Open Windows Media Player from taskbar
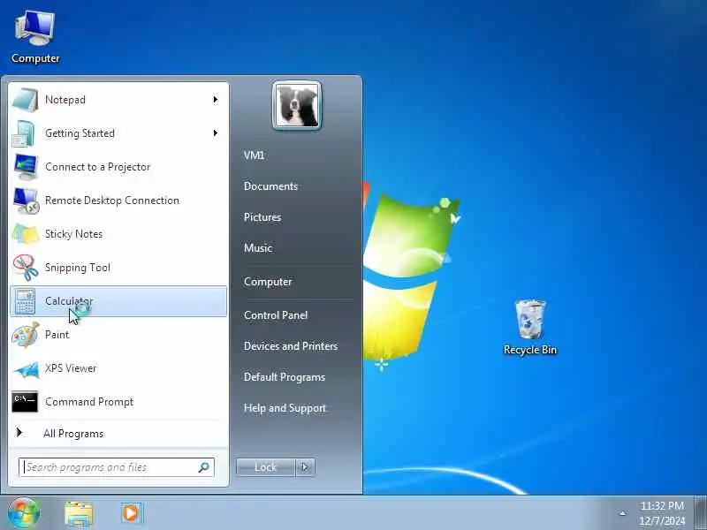Image resolution: width=707 pixels, height=530 pixels. [x=132, y=513]
